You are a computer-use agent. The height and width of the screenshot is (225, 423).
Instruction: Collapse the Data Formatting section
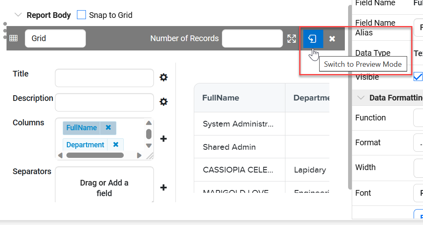point(361,98)
